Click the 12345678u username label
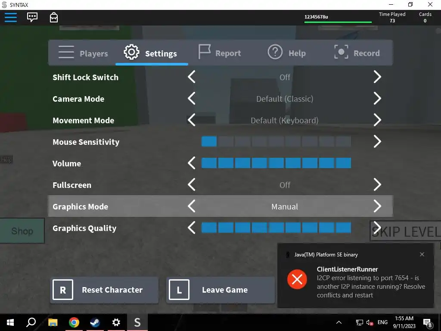This screenshot has height=331, width=441. (x=316, y=17)
